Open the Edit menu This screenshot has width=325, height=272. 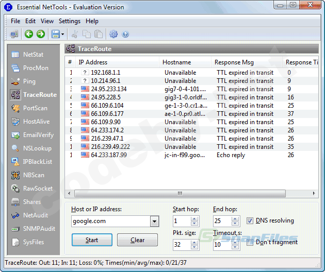[30, 21]
